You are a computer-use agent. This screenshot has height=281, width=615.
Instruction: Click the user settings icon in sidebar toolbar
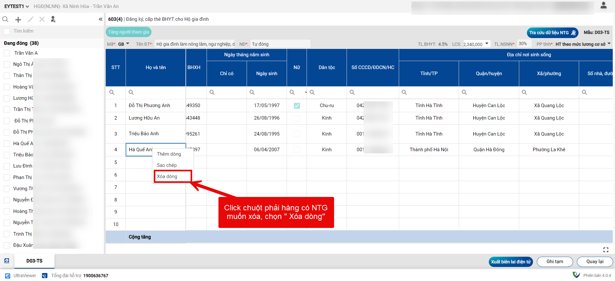coord(53,20)
